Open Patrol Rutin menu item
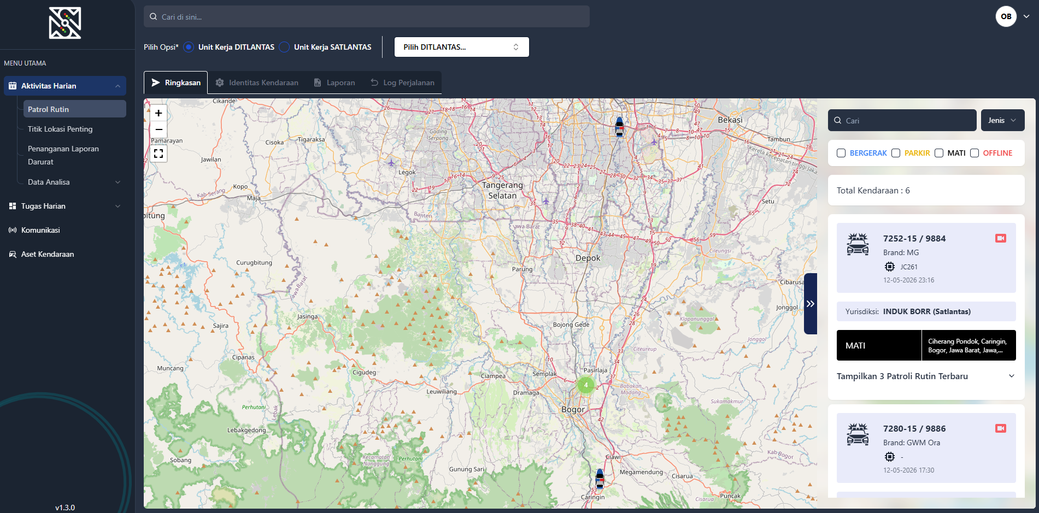 75,109
